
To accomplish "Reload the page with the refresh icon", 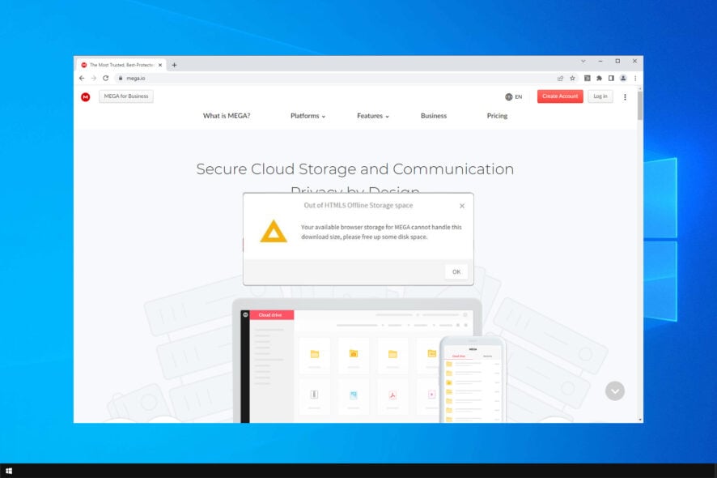I will click(x=106, y=79).
